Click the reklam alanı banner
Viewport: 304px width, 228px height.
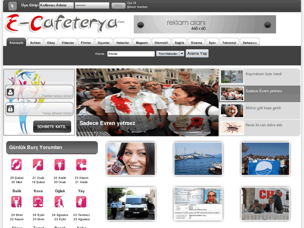pyautogui.click(x=205, y=24)
